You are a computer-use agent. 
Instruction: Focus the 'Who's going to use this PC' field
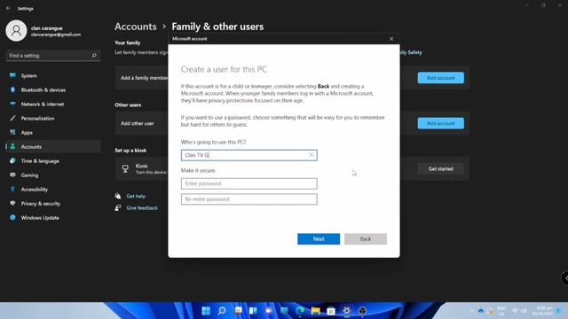pos(248,155)
